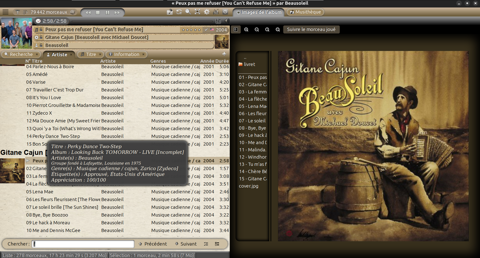Select cover.jpg in file list
This screenshot has height=258, width=480.
[x=248, y=186]
